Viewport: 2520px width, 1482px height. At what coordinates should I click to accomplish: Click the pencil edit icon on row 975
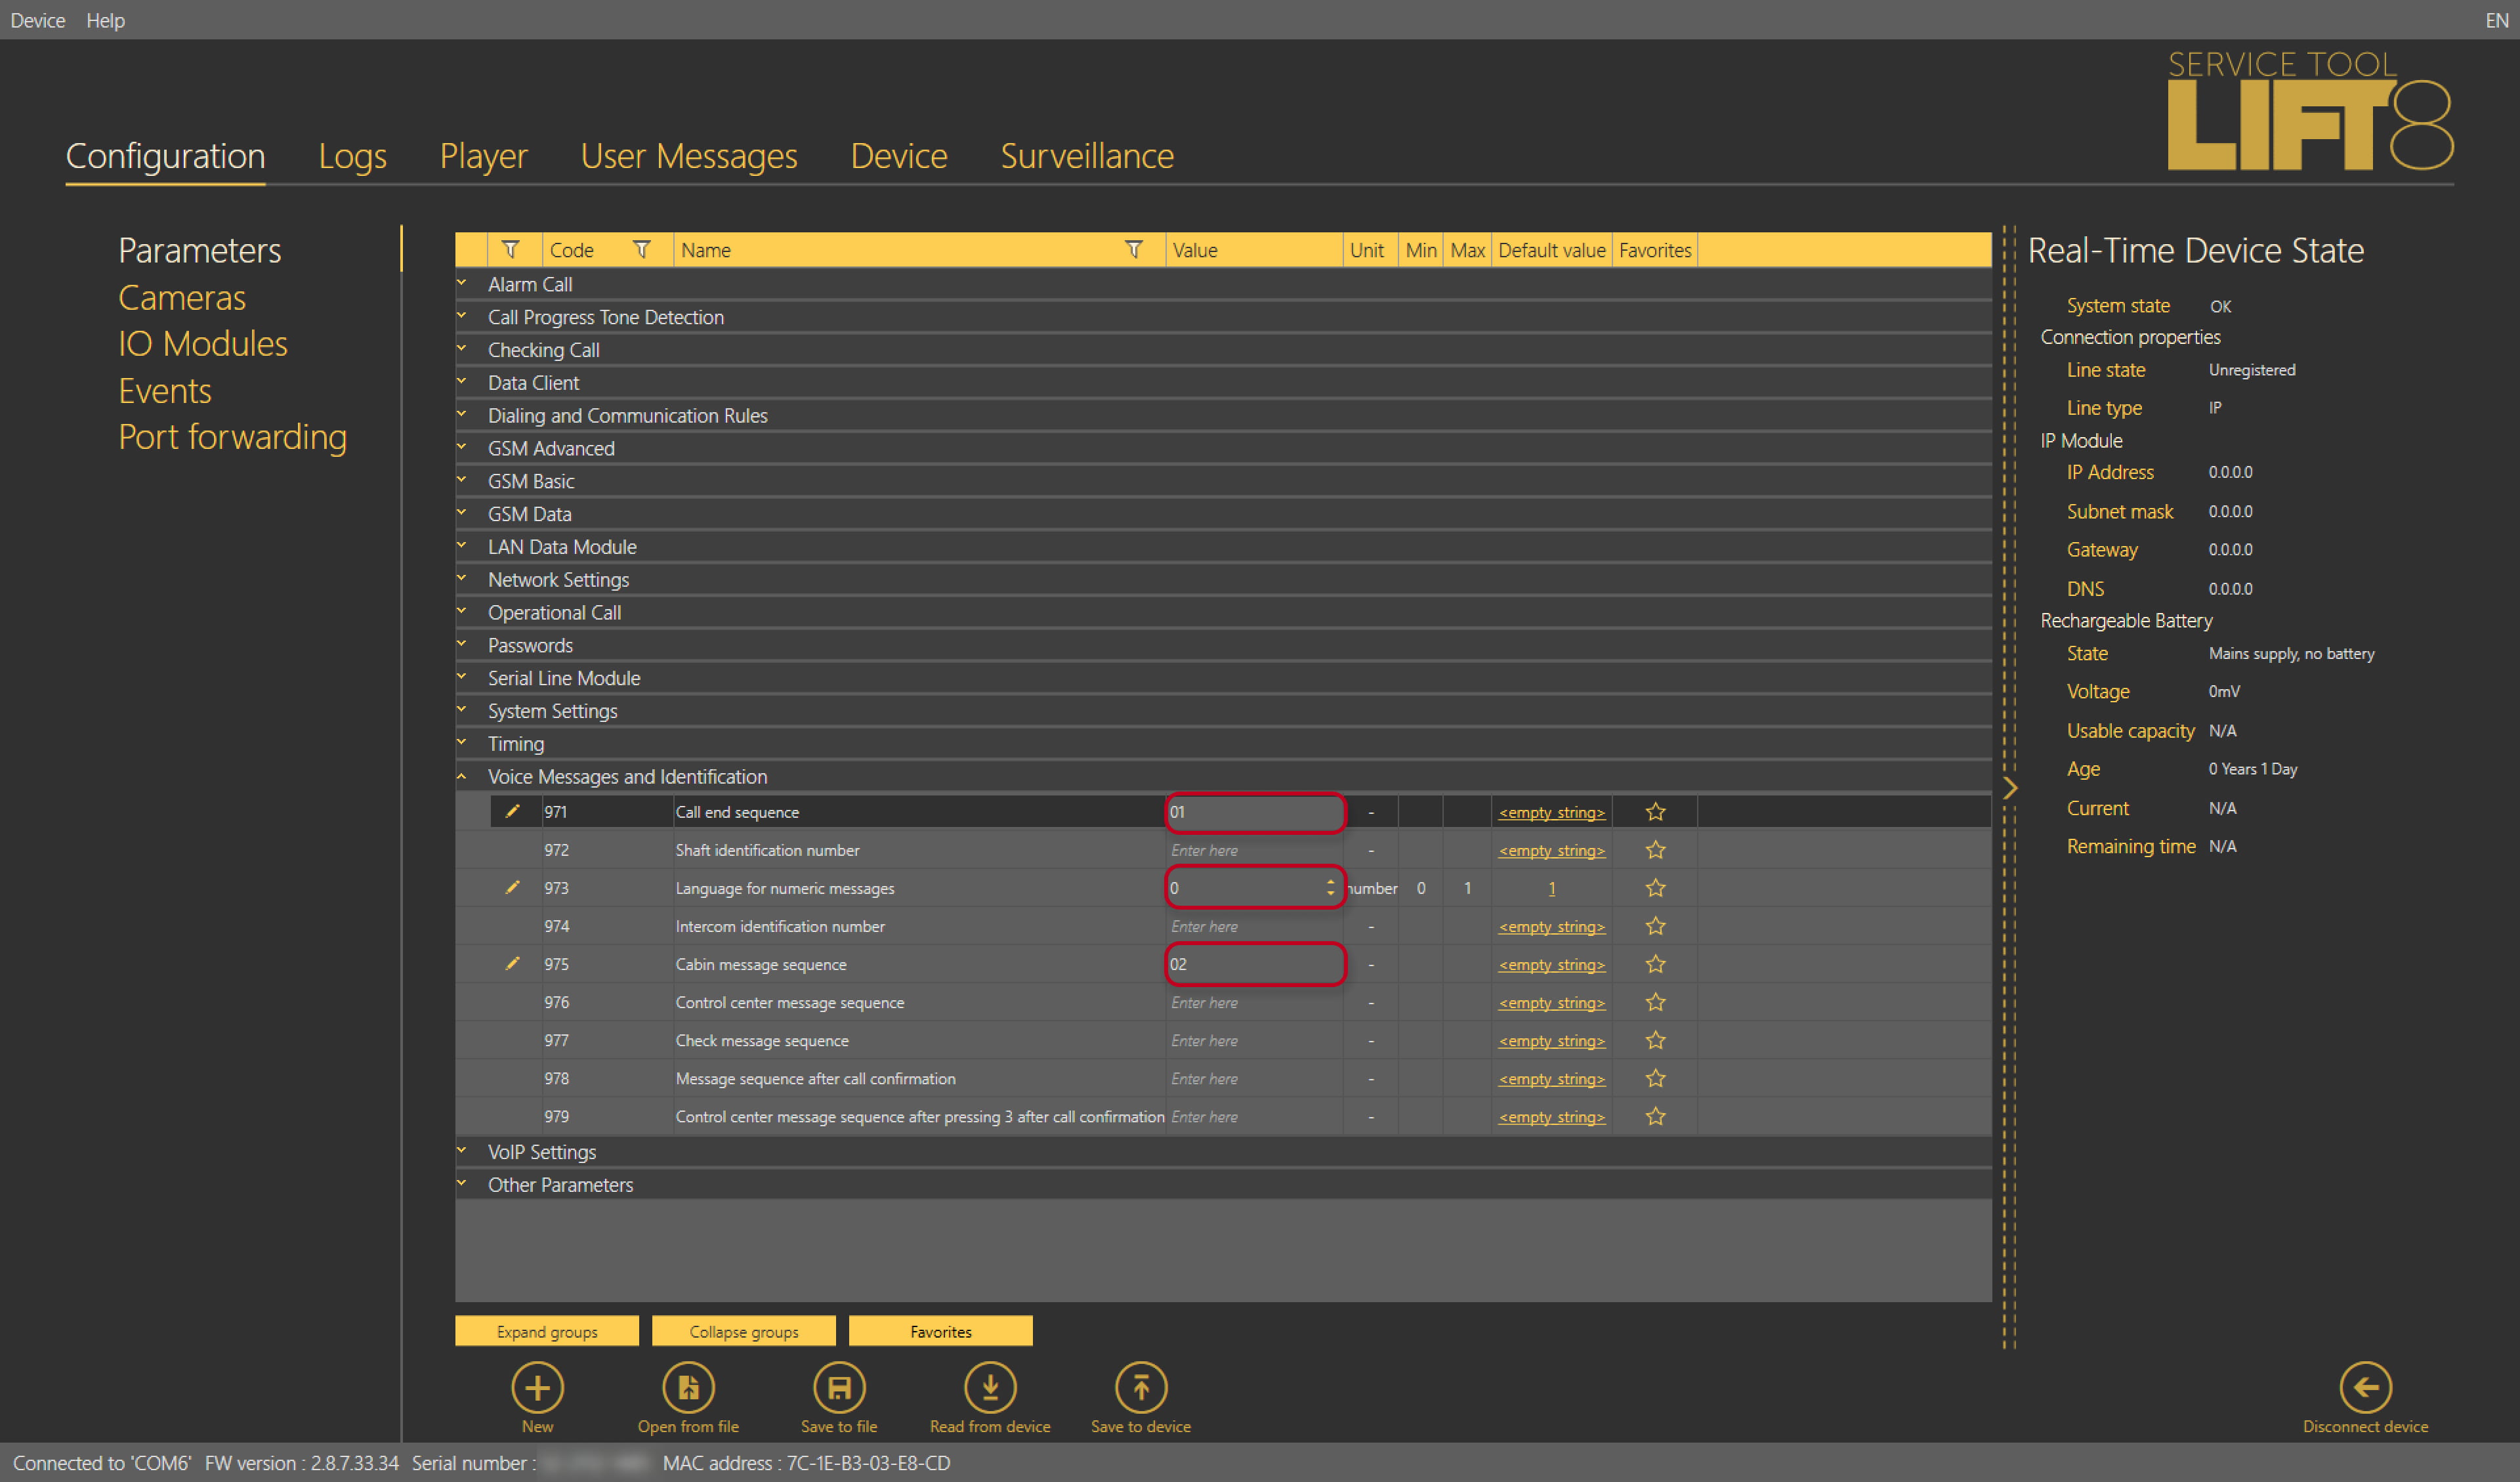512,963
